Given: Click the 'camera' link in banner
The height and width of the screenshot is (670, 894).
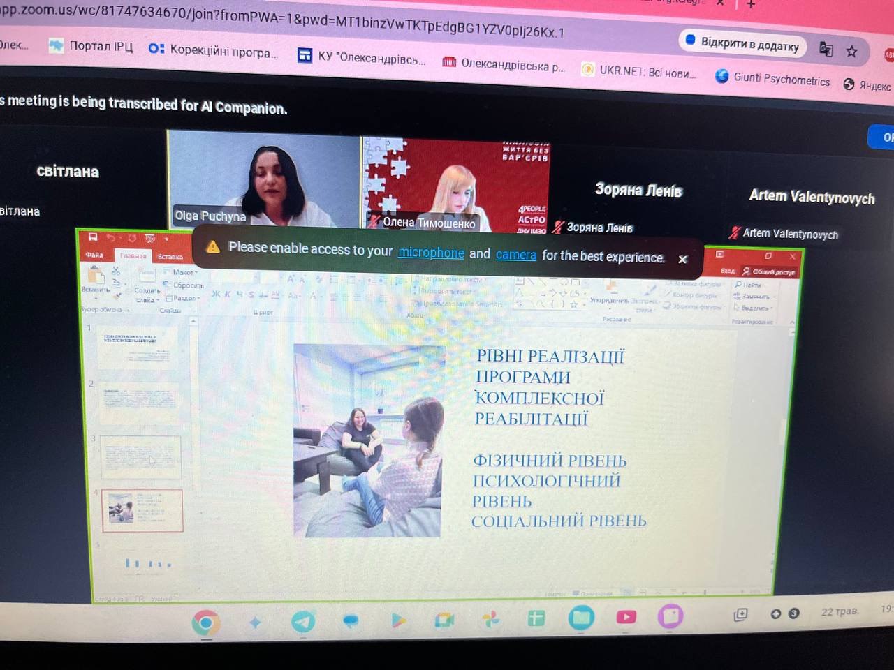Looking at the screenshot, I should pyautogui.click(x=515, y=255).
